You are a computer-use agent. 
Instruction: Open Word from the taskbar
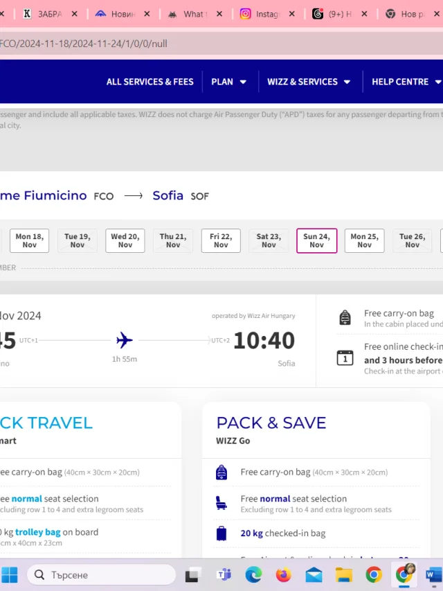point(434,575)
